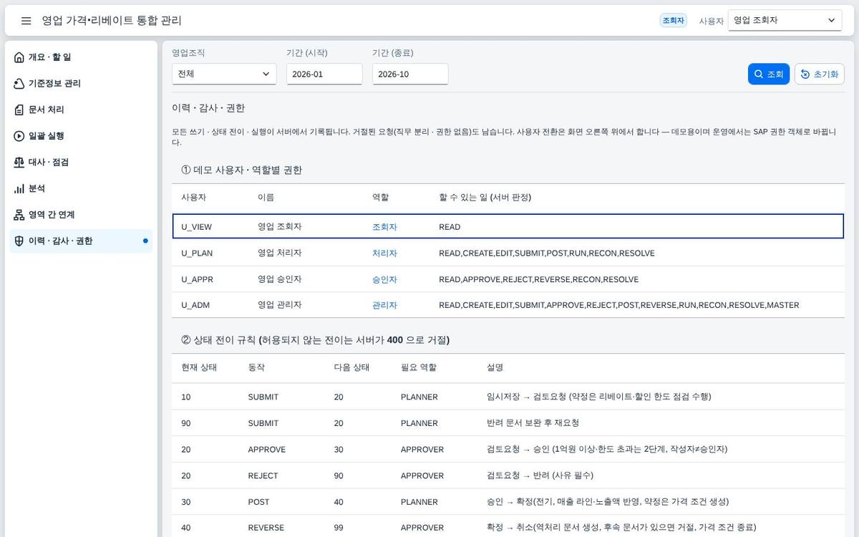Click the app title 영업 가격•리베이트 통합 관리
Screen dimensions: 859x537
coord(112,21)
